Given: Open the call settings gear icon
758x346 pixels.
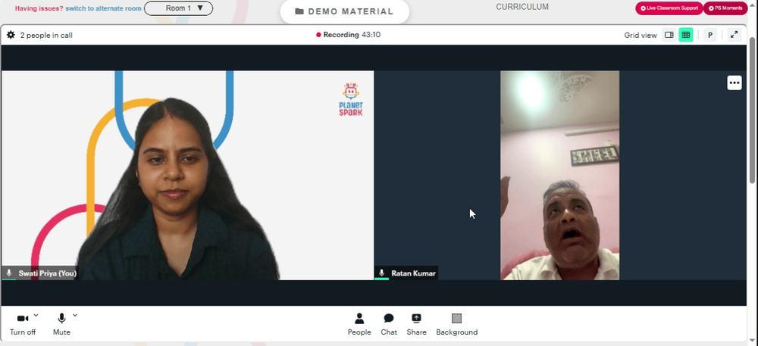Looking at the screenshot, I should click(x=11, y=35).
